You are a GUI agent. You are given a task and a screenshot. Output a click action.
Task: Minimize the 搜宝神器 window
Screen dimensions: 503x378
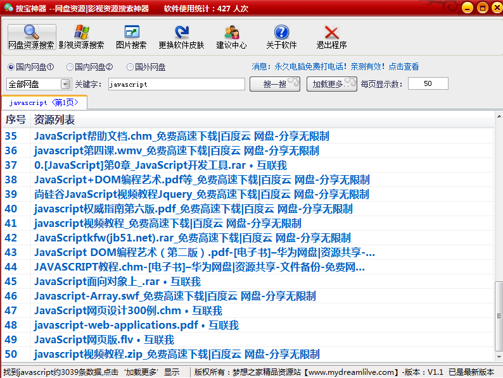467,8
